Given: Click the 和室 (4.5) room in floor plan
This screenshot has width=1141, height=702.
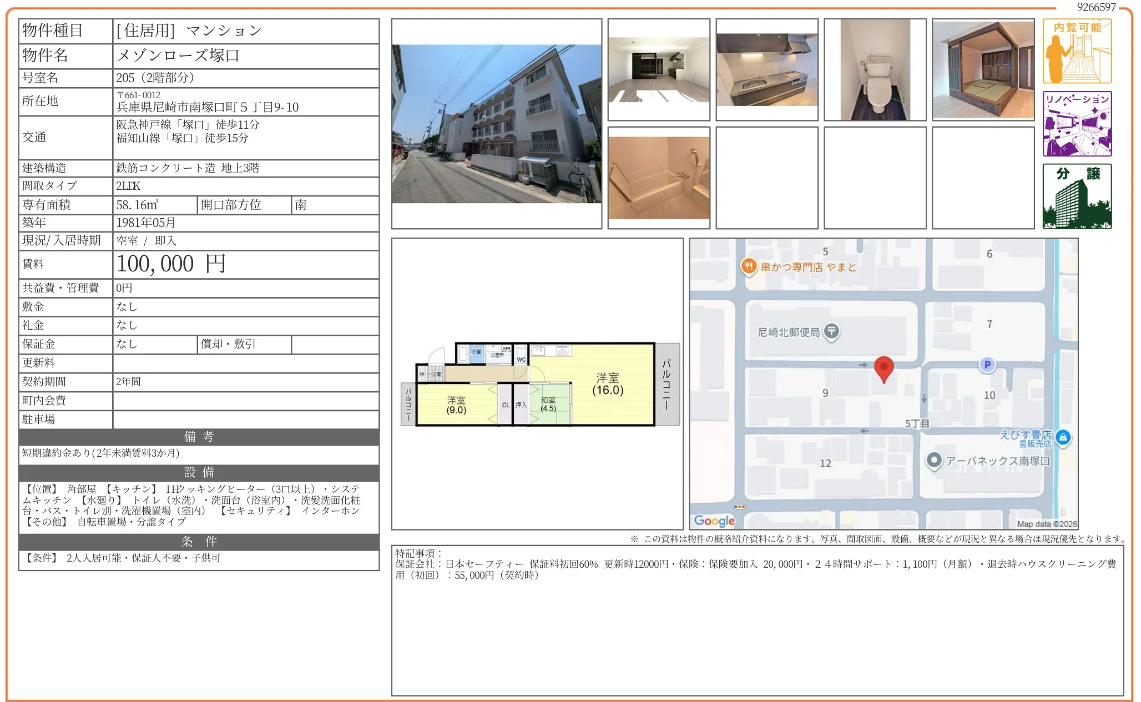Looking at the screenshot, I should (x=548, y=404).
